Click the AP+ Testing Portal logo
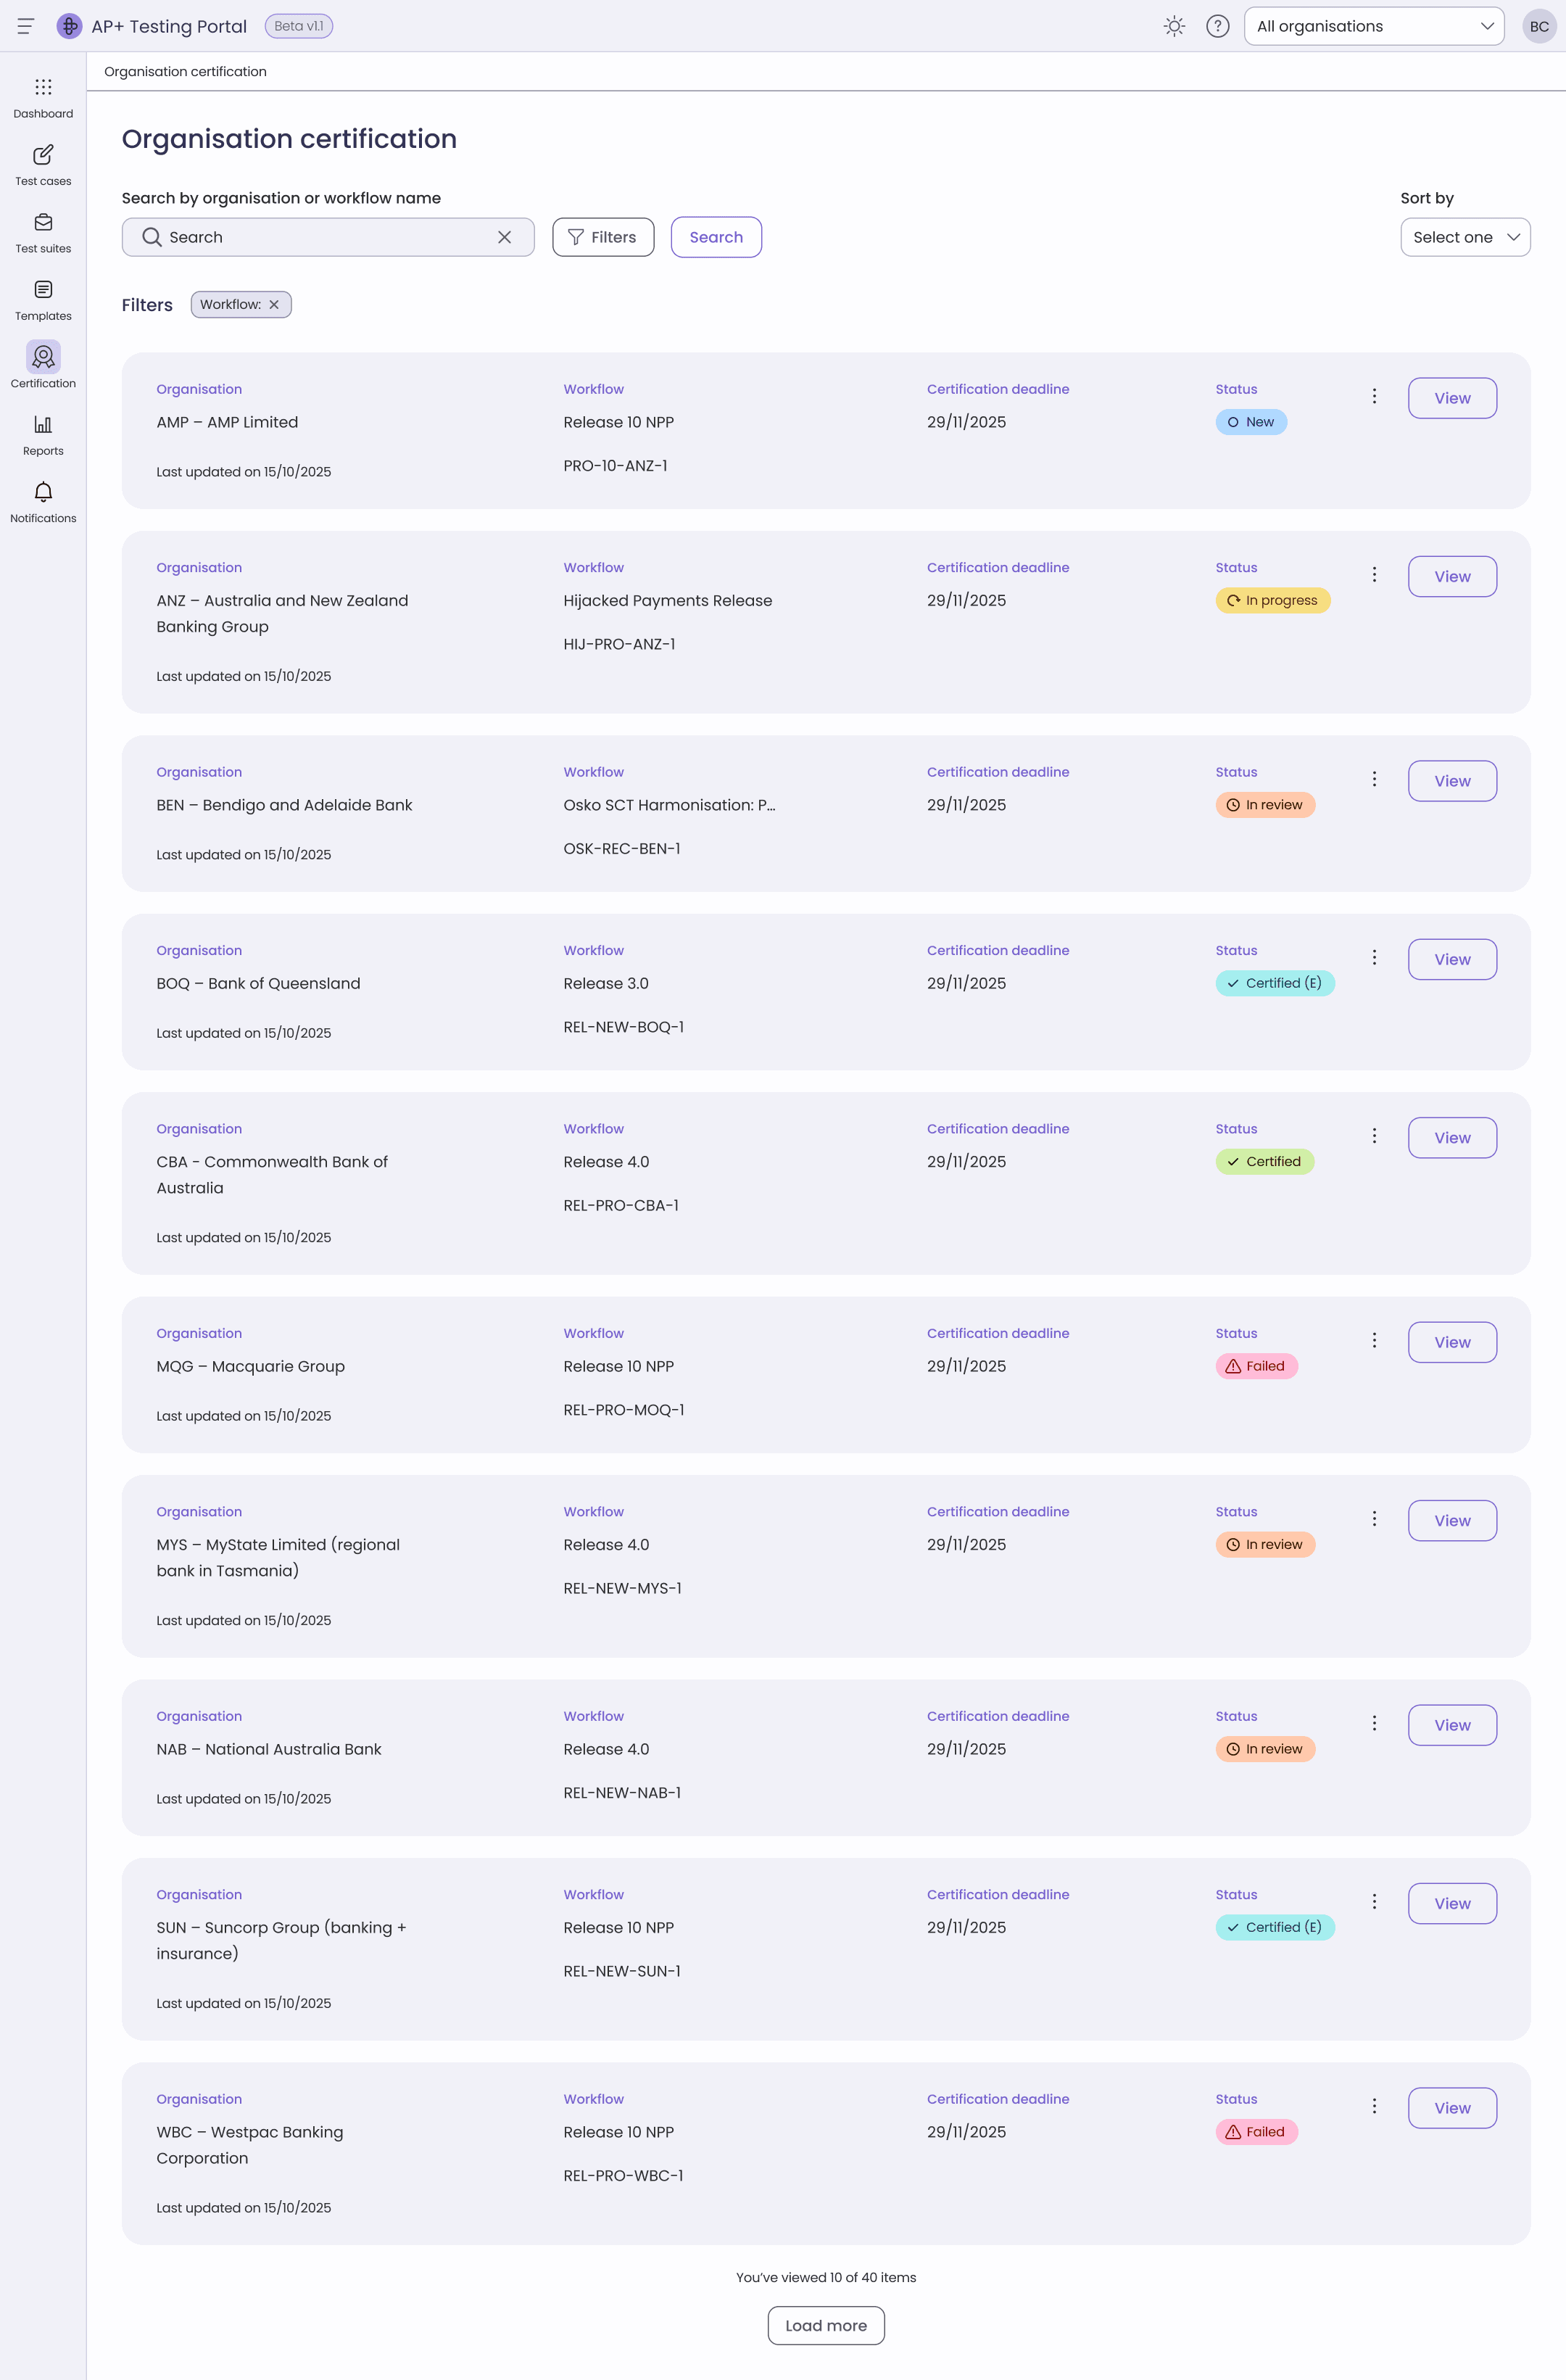Viewport: 1566px width, 2380px height. click(x=69, y=26)
